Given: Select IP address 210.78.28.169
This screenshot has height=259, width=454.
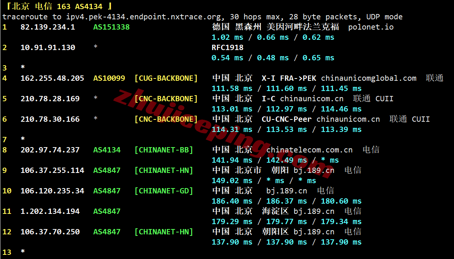Looking at the screenshot, I should click(50, 99).
